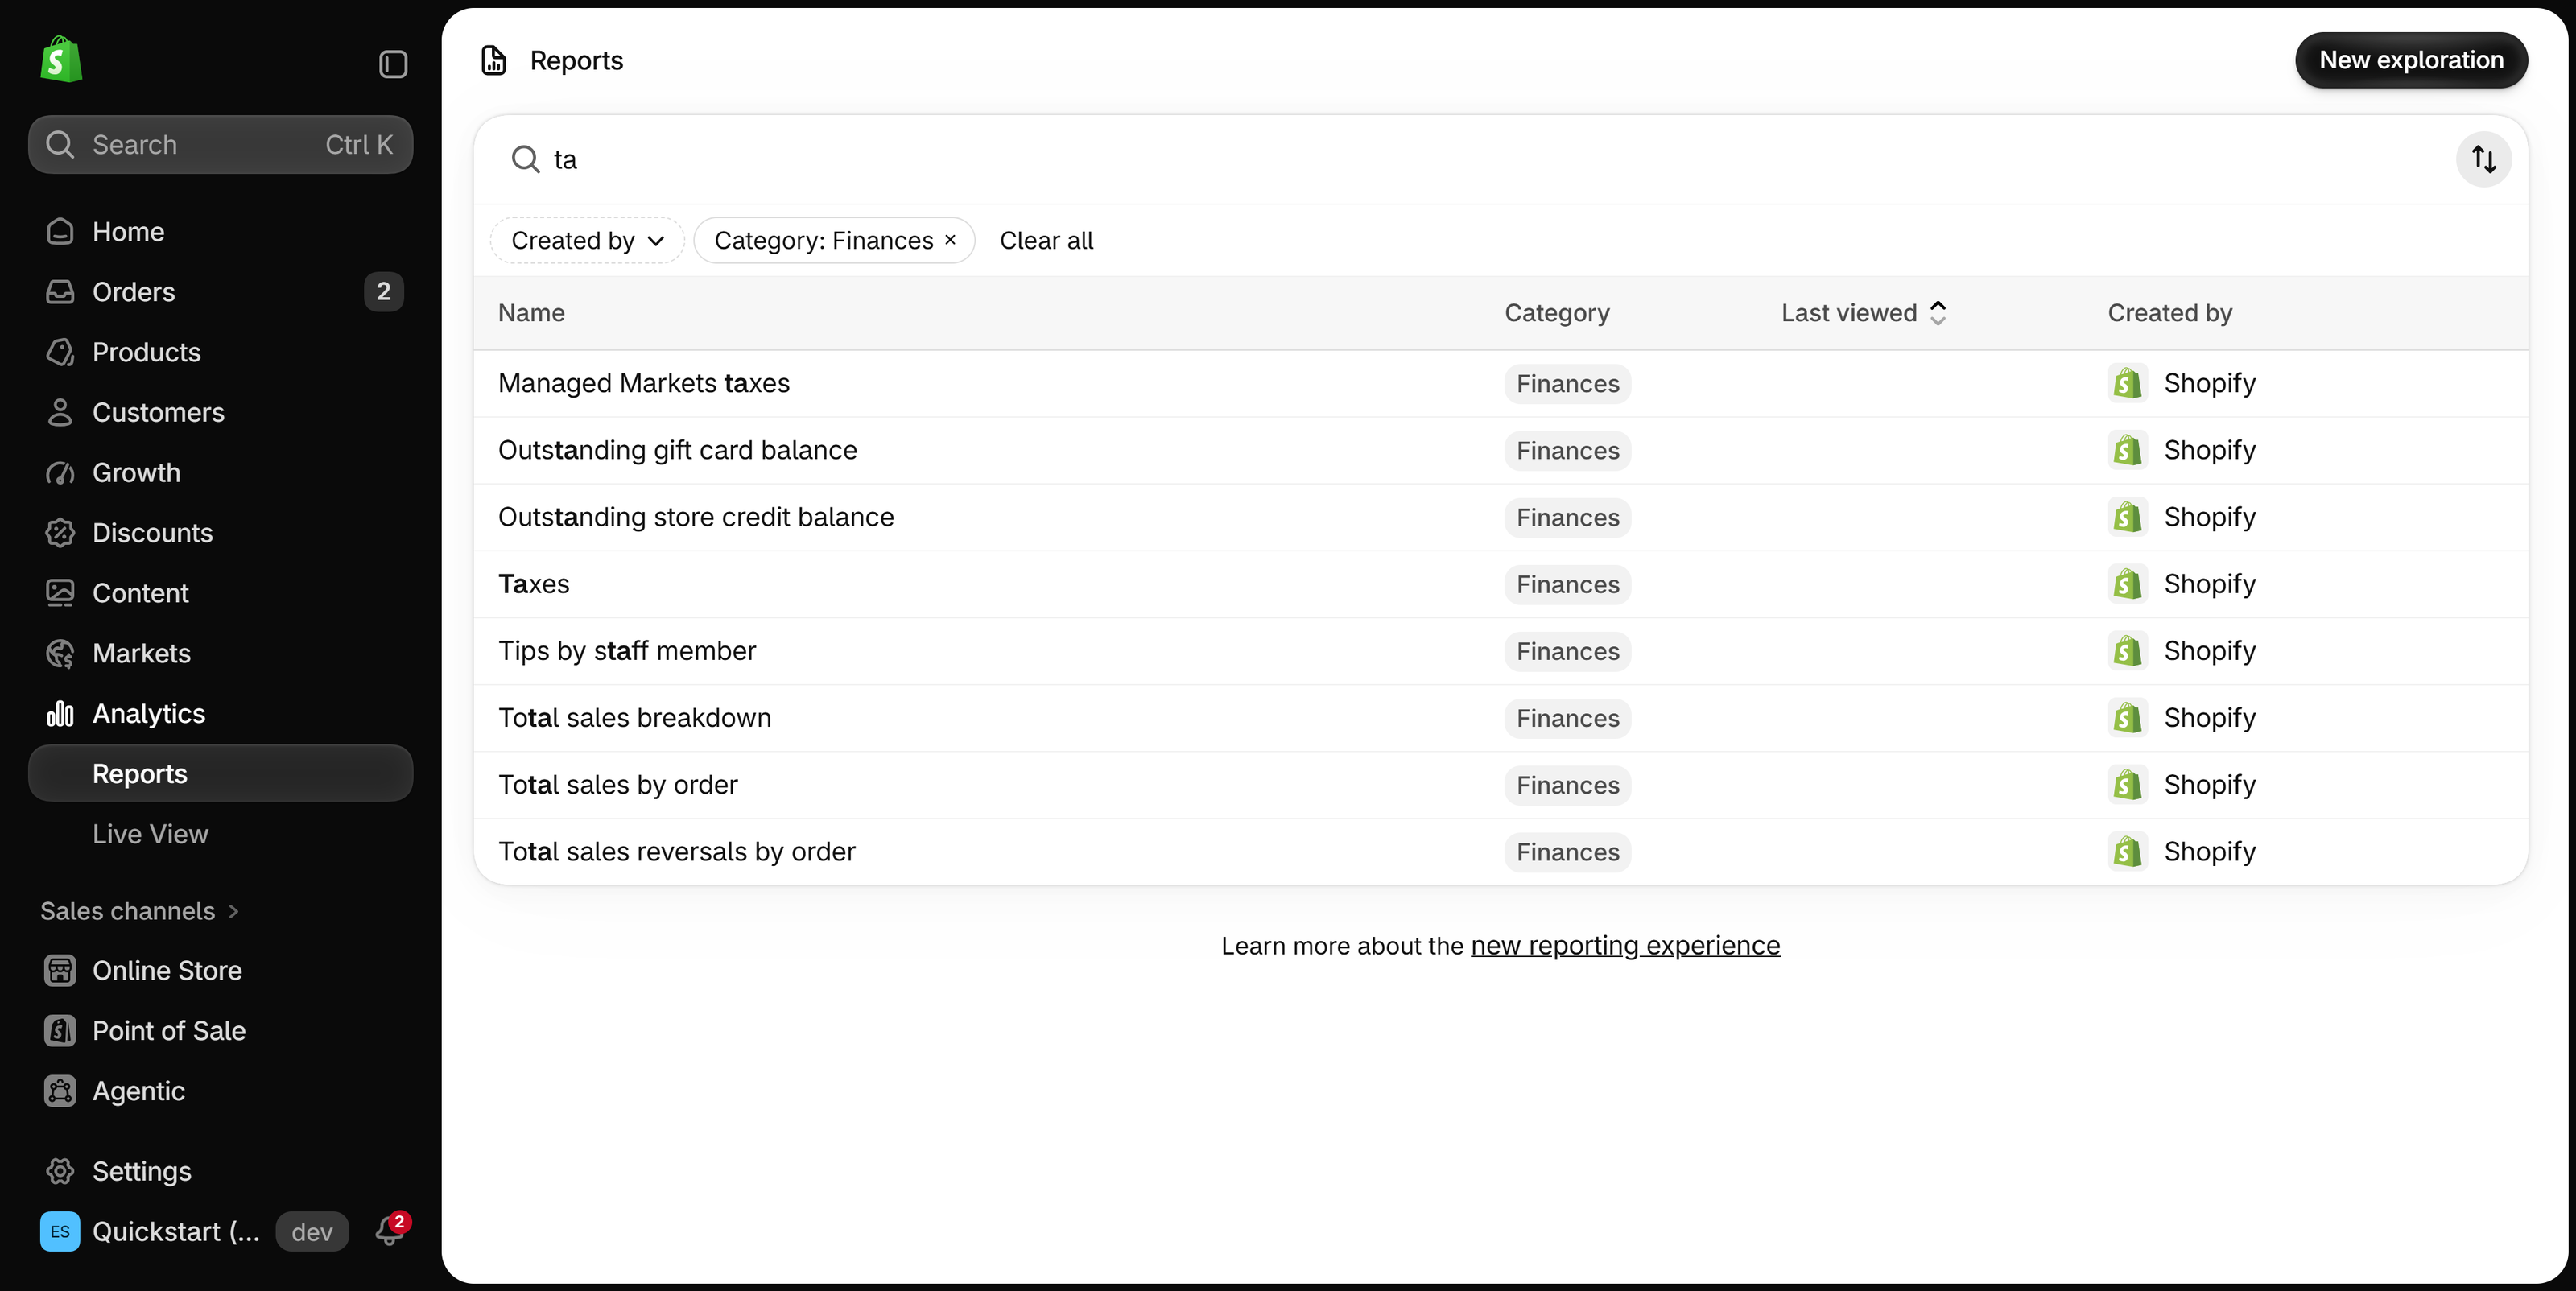Viewport: 2576px width, 1291px height.
Task: Open the Created by filter dropdown
Action: pyautogui.click(x=587, y=240)
